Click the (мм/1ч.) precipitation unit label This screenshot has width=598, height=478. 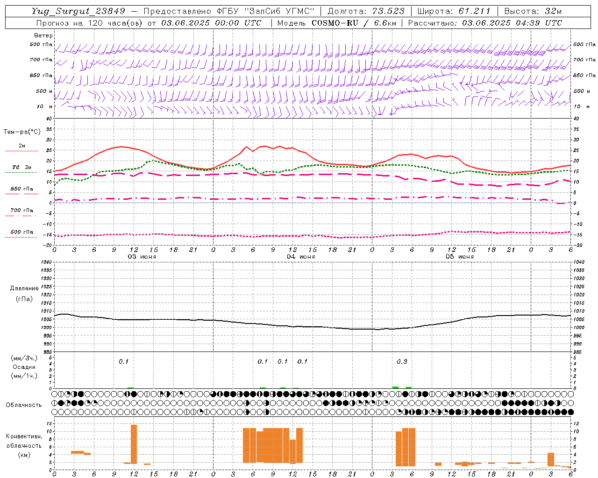[24, 376]
